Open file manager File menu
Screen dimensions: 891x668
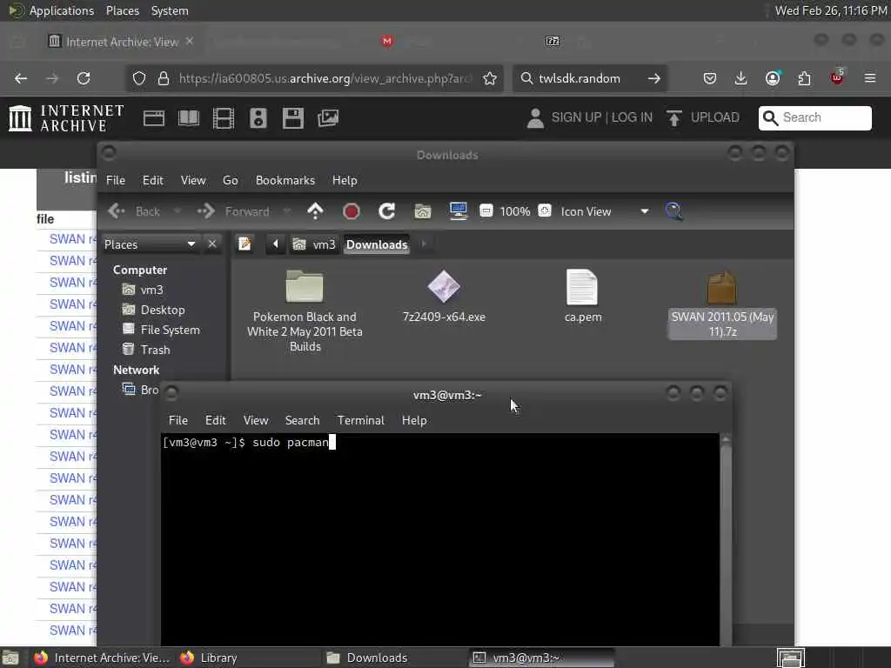(x=116, y=180)
